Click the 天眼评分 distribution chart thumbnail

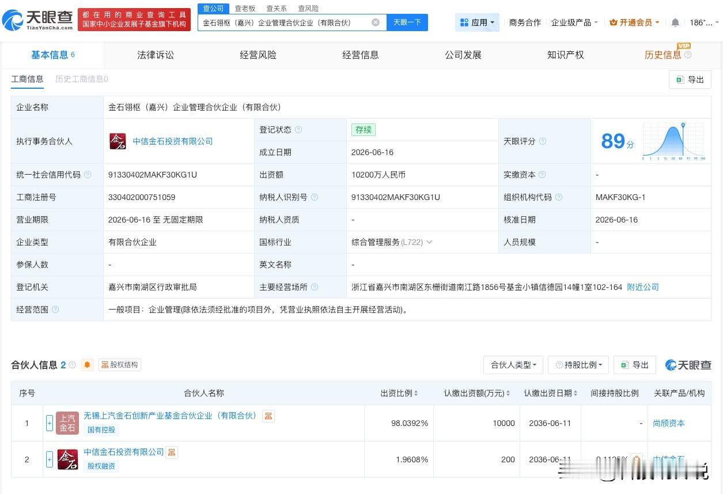coord(674,141)
